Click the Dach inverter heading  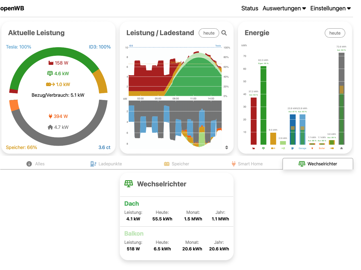(131, 204)
